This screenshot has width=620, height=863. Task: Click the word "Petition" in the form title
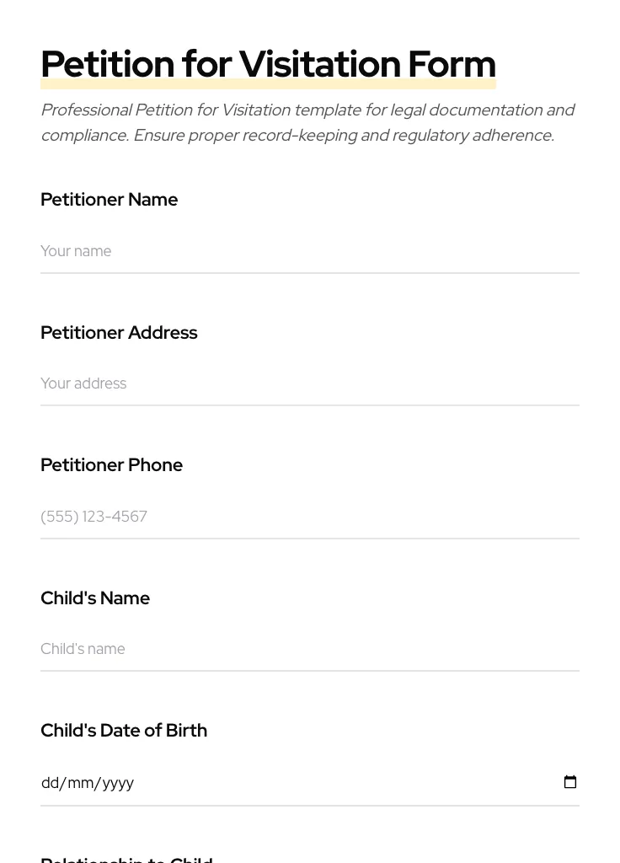click(x=107, y=64)
